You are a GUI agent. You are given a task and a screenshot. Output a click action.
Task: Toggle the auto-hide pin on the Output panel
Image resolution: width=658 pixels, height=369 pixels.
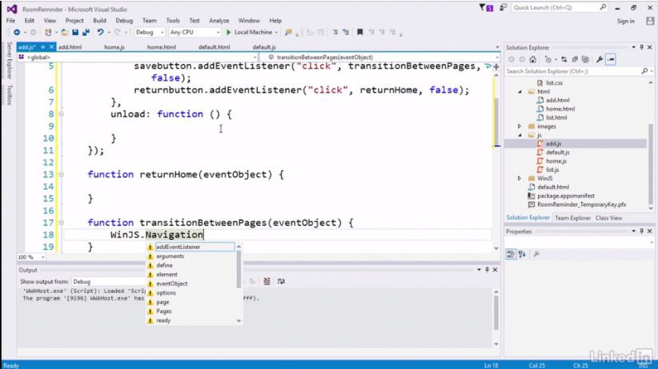click(487, 270)
